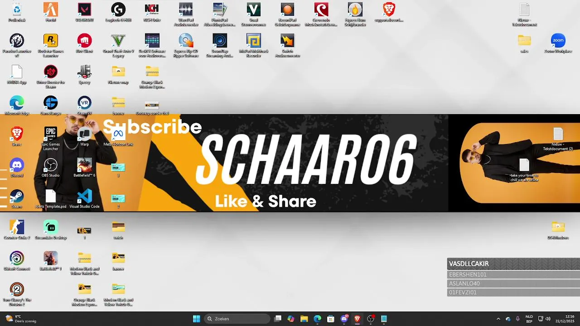The image size is (580, 326).
Task: Open Visual Studio Code shortcut
Action: 84,199
